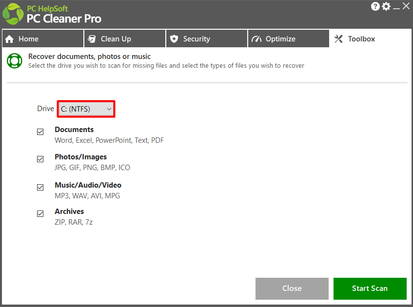Screen dimensions: 413x307
Task: Switch to the Clean Up tab
Action: point(125,38)
